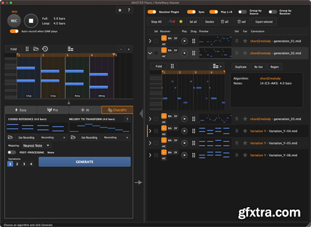Screen dimensions: 311x227
Task: Click orange loop end marker in left piano roll
Action: point(114,55)
